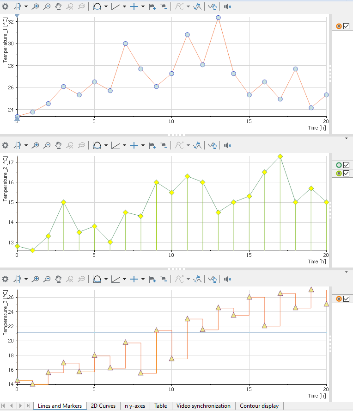The image size is (353, 411).
Task: Expand the cursor tool dropdown arrow in Temperature_3 toolbar
Action: click(26, 279)
